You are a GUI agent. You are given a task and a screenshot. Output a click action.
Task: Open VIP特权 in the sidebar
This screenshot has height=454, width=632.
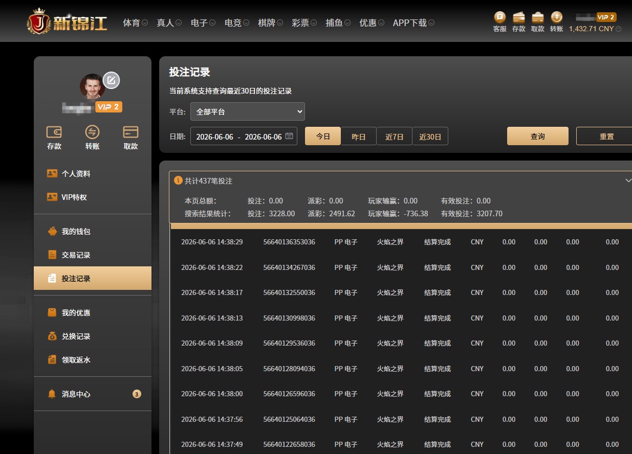pos(93,197)
